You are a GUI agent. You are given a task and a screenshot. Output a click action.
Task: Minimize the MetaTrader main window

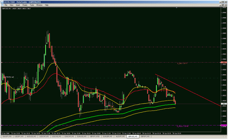(x=220, y=2)
